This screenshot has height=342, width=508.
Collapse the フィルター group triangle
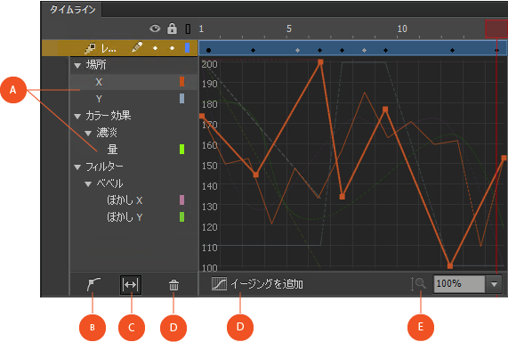pos(77,167)
